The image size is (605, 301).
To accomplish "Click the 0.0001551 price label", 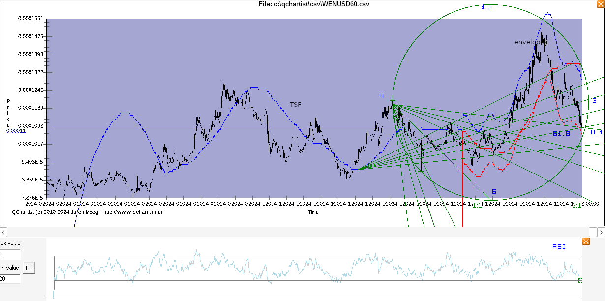I will (x=31, y=19).
